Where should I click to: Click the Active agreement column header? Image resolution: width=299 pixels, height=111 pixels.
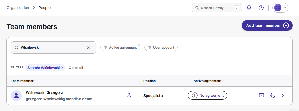click(207, 81)
